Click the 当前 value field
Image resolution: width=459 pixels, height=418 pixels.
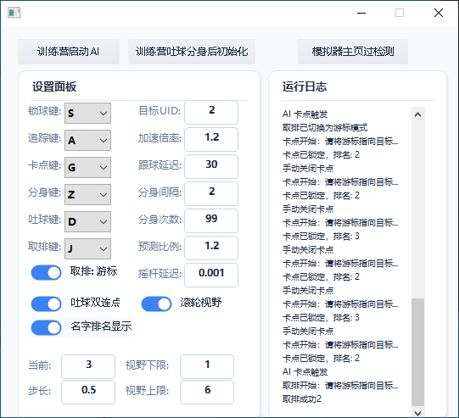(88, 366)
